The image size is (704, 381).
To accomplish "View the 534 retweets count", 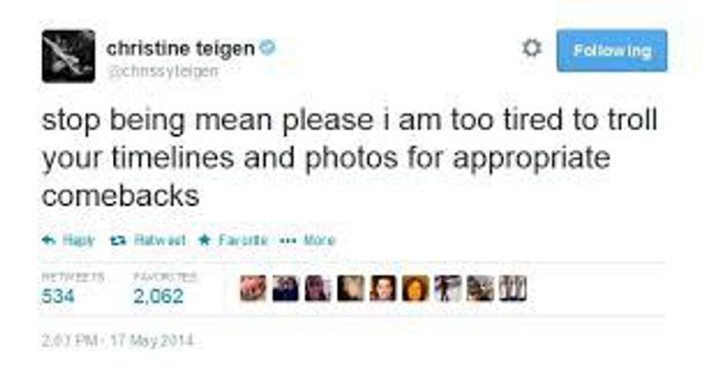I will [x=58, y=296].
